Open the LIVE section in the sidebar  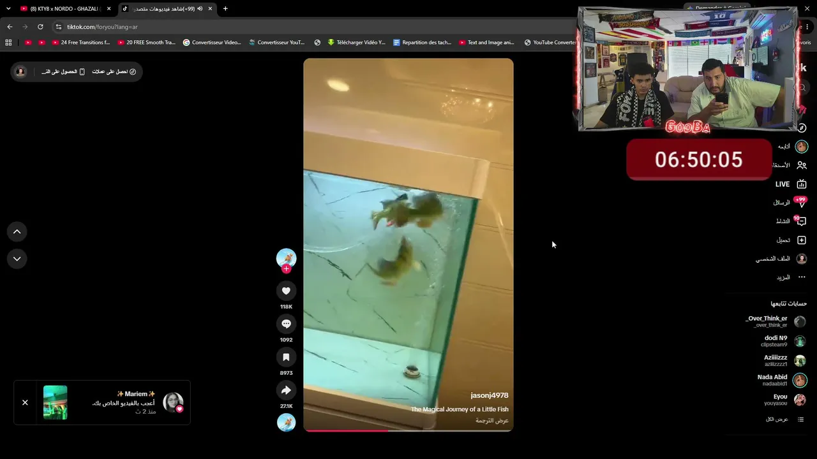coord(791,184)
